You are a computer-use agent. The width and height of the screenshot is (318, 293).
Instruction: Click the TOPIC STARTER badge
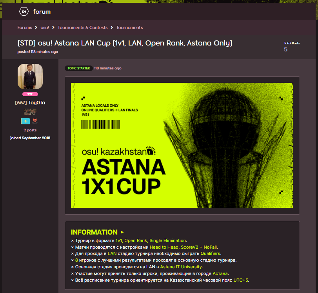[x=79, y=68]
